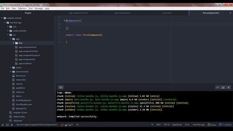The width and height of the screenshot is (233, 131).
Task: Collapse the my-first-app folder
Action: tap(5, 23)
